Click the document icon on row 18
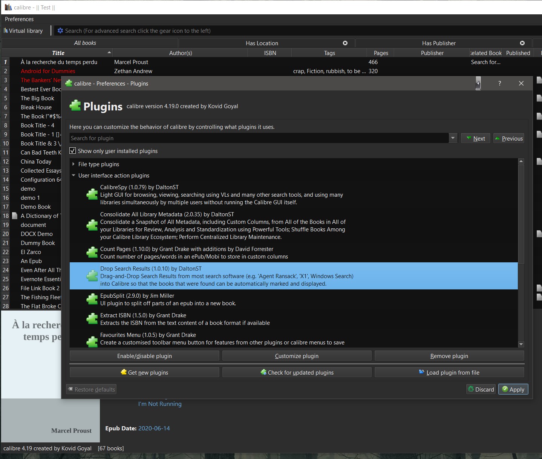This screenshot has height=459, width=542. [15, 216]
